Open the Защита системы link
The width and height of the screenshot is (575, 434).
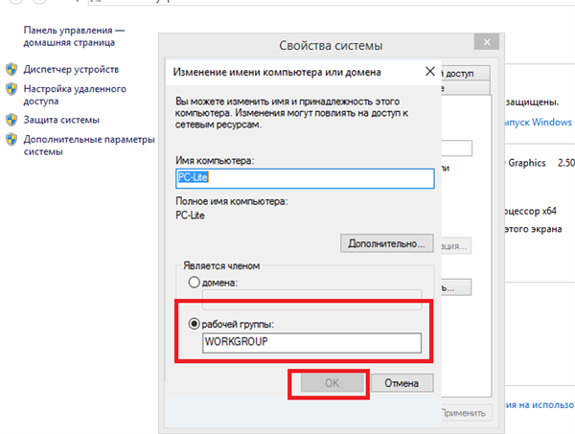pos(61,120)
